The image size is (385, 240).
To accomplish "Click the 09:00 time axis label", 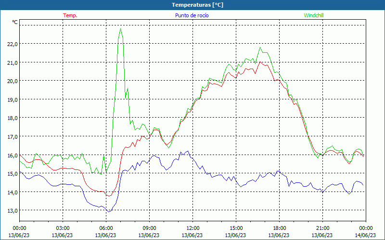I will point(149,228).
